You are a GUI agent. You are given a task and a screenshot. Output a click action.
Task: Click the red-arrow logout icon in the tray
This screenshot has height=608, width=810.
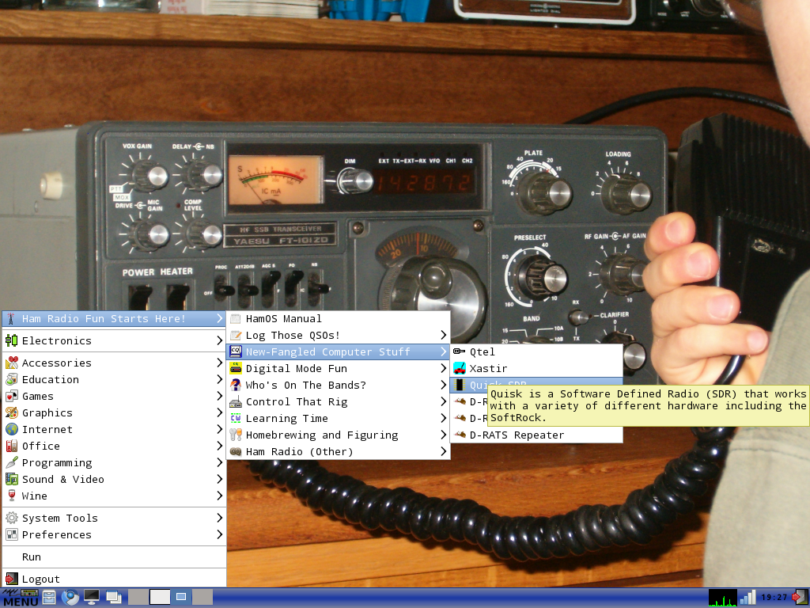coord(799,598)
